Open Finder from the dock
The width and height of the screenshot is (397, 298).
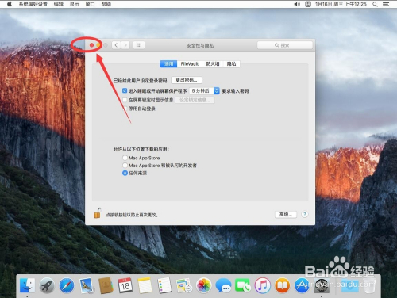point(28,286)
